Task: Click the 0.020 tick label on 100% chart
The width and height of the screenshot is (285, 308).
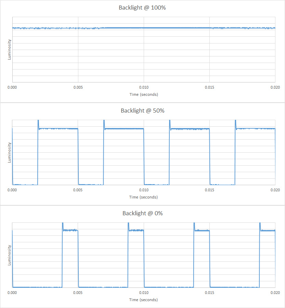Action: pyautogui.click(x=275, y=88)
